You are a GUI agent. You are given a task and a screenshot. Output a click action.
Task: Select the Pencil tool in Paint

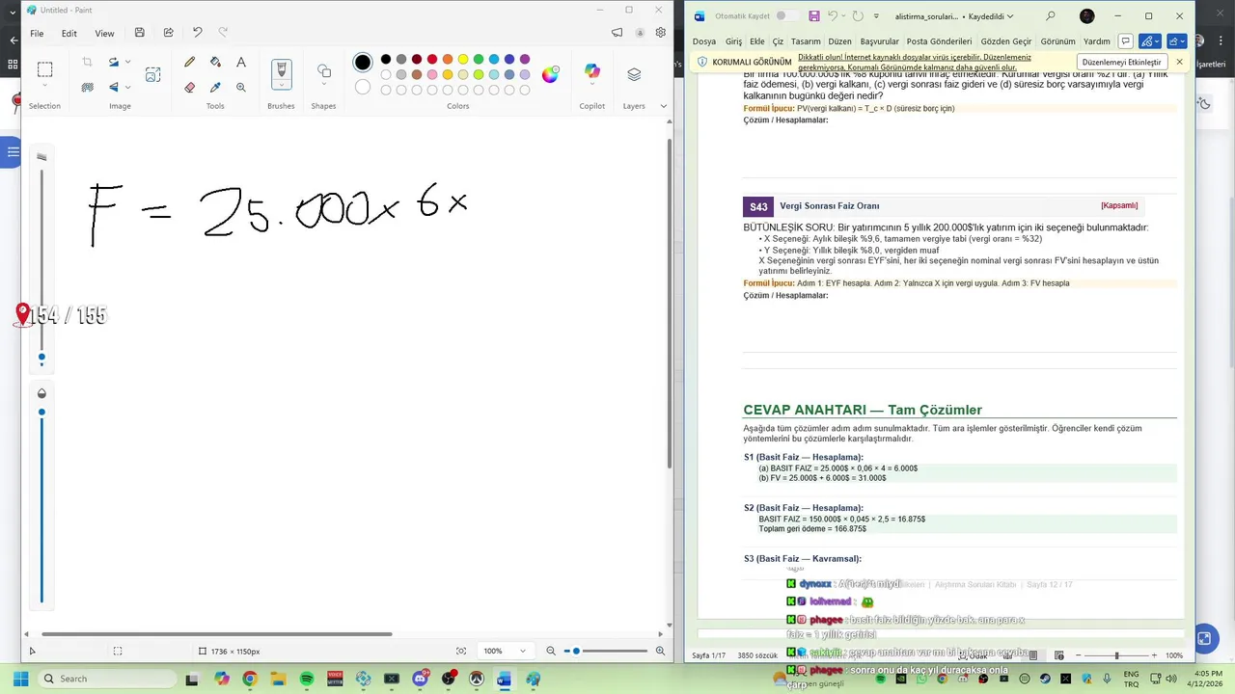coord(189,62)
